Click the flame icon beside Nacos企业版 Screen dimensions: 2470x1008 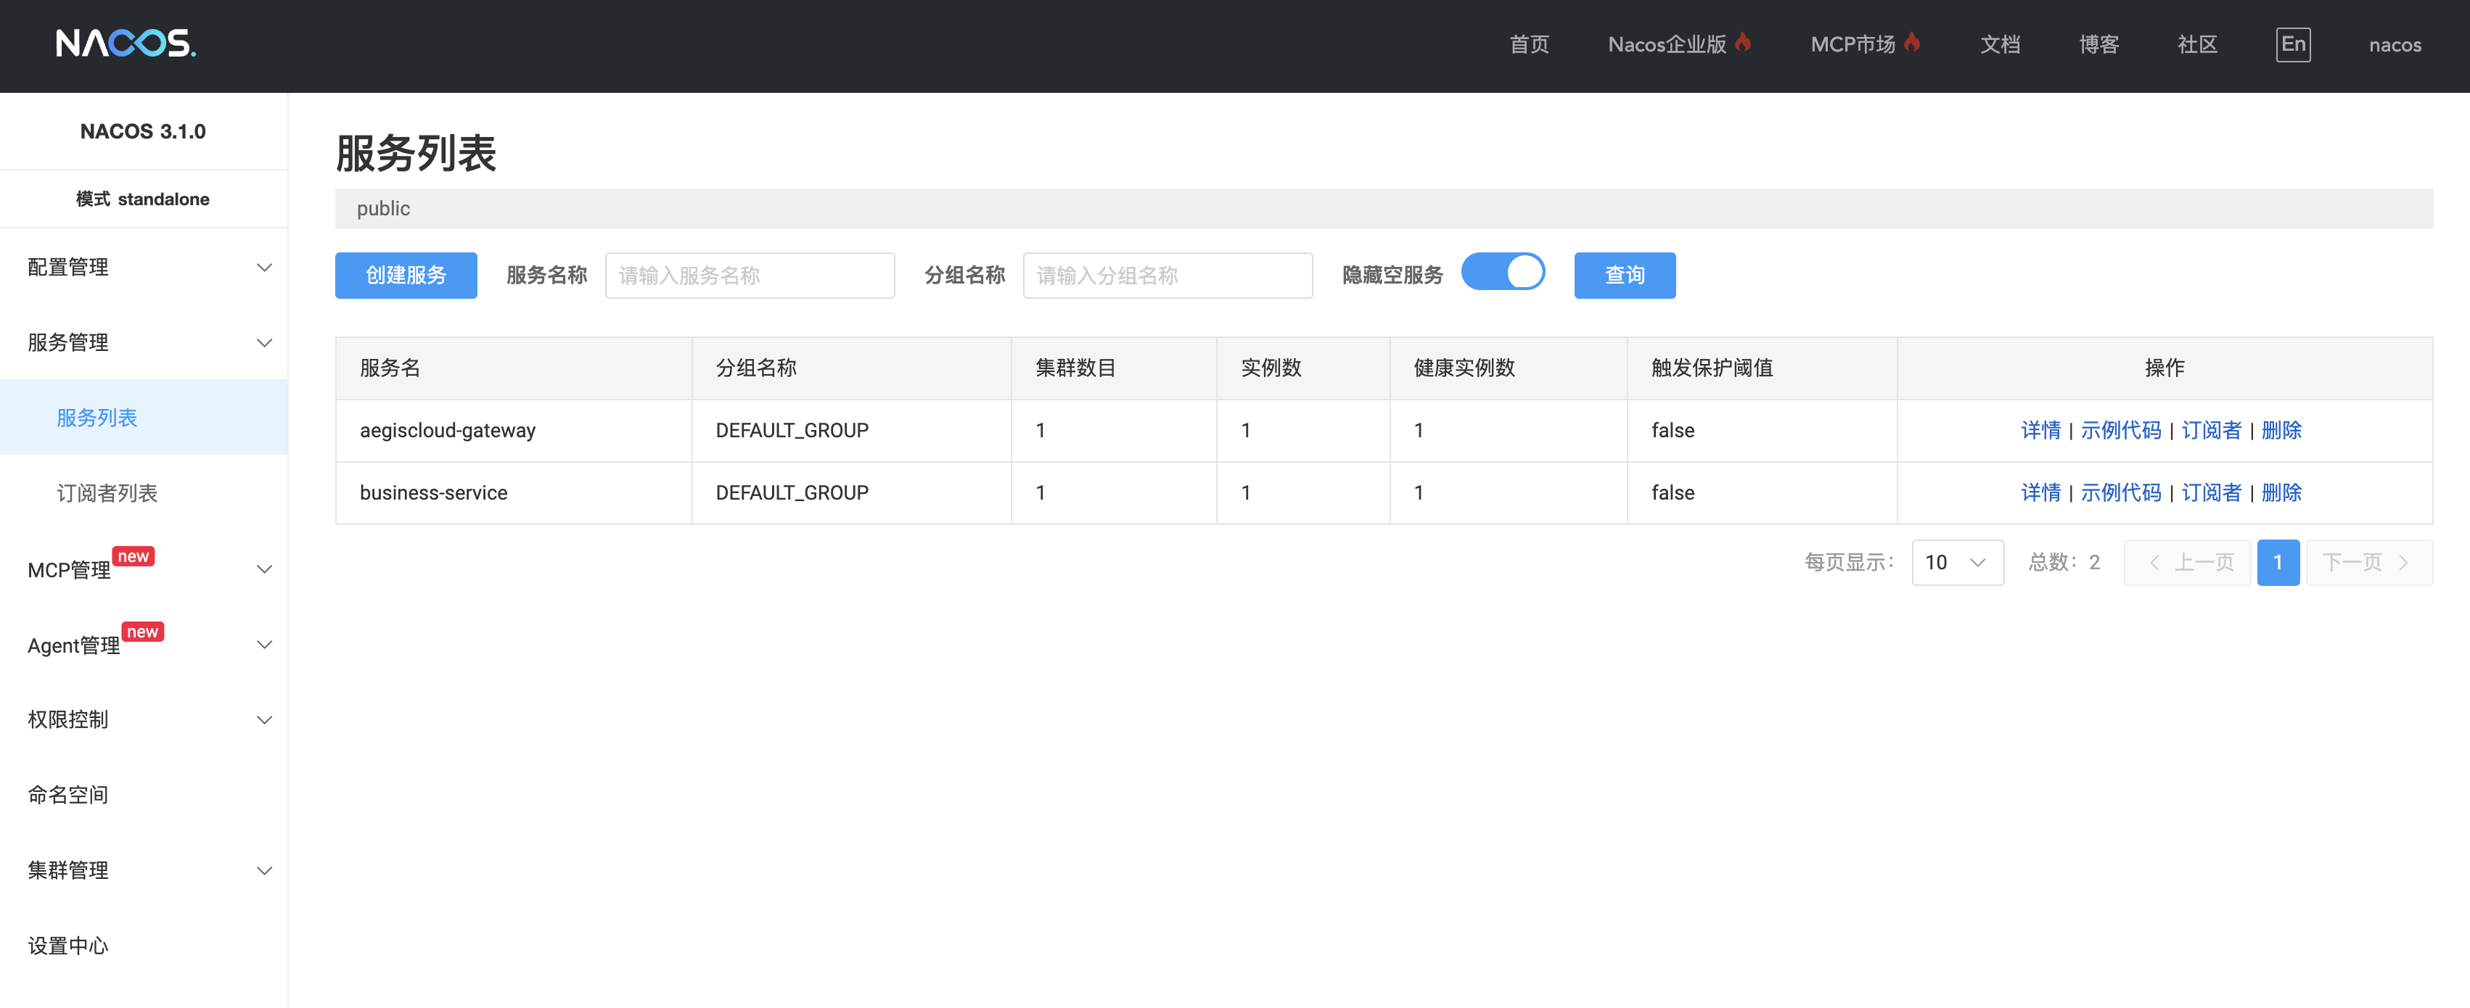point(1743,43)
